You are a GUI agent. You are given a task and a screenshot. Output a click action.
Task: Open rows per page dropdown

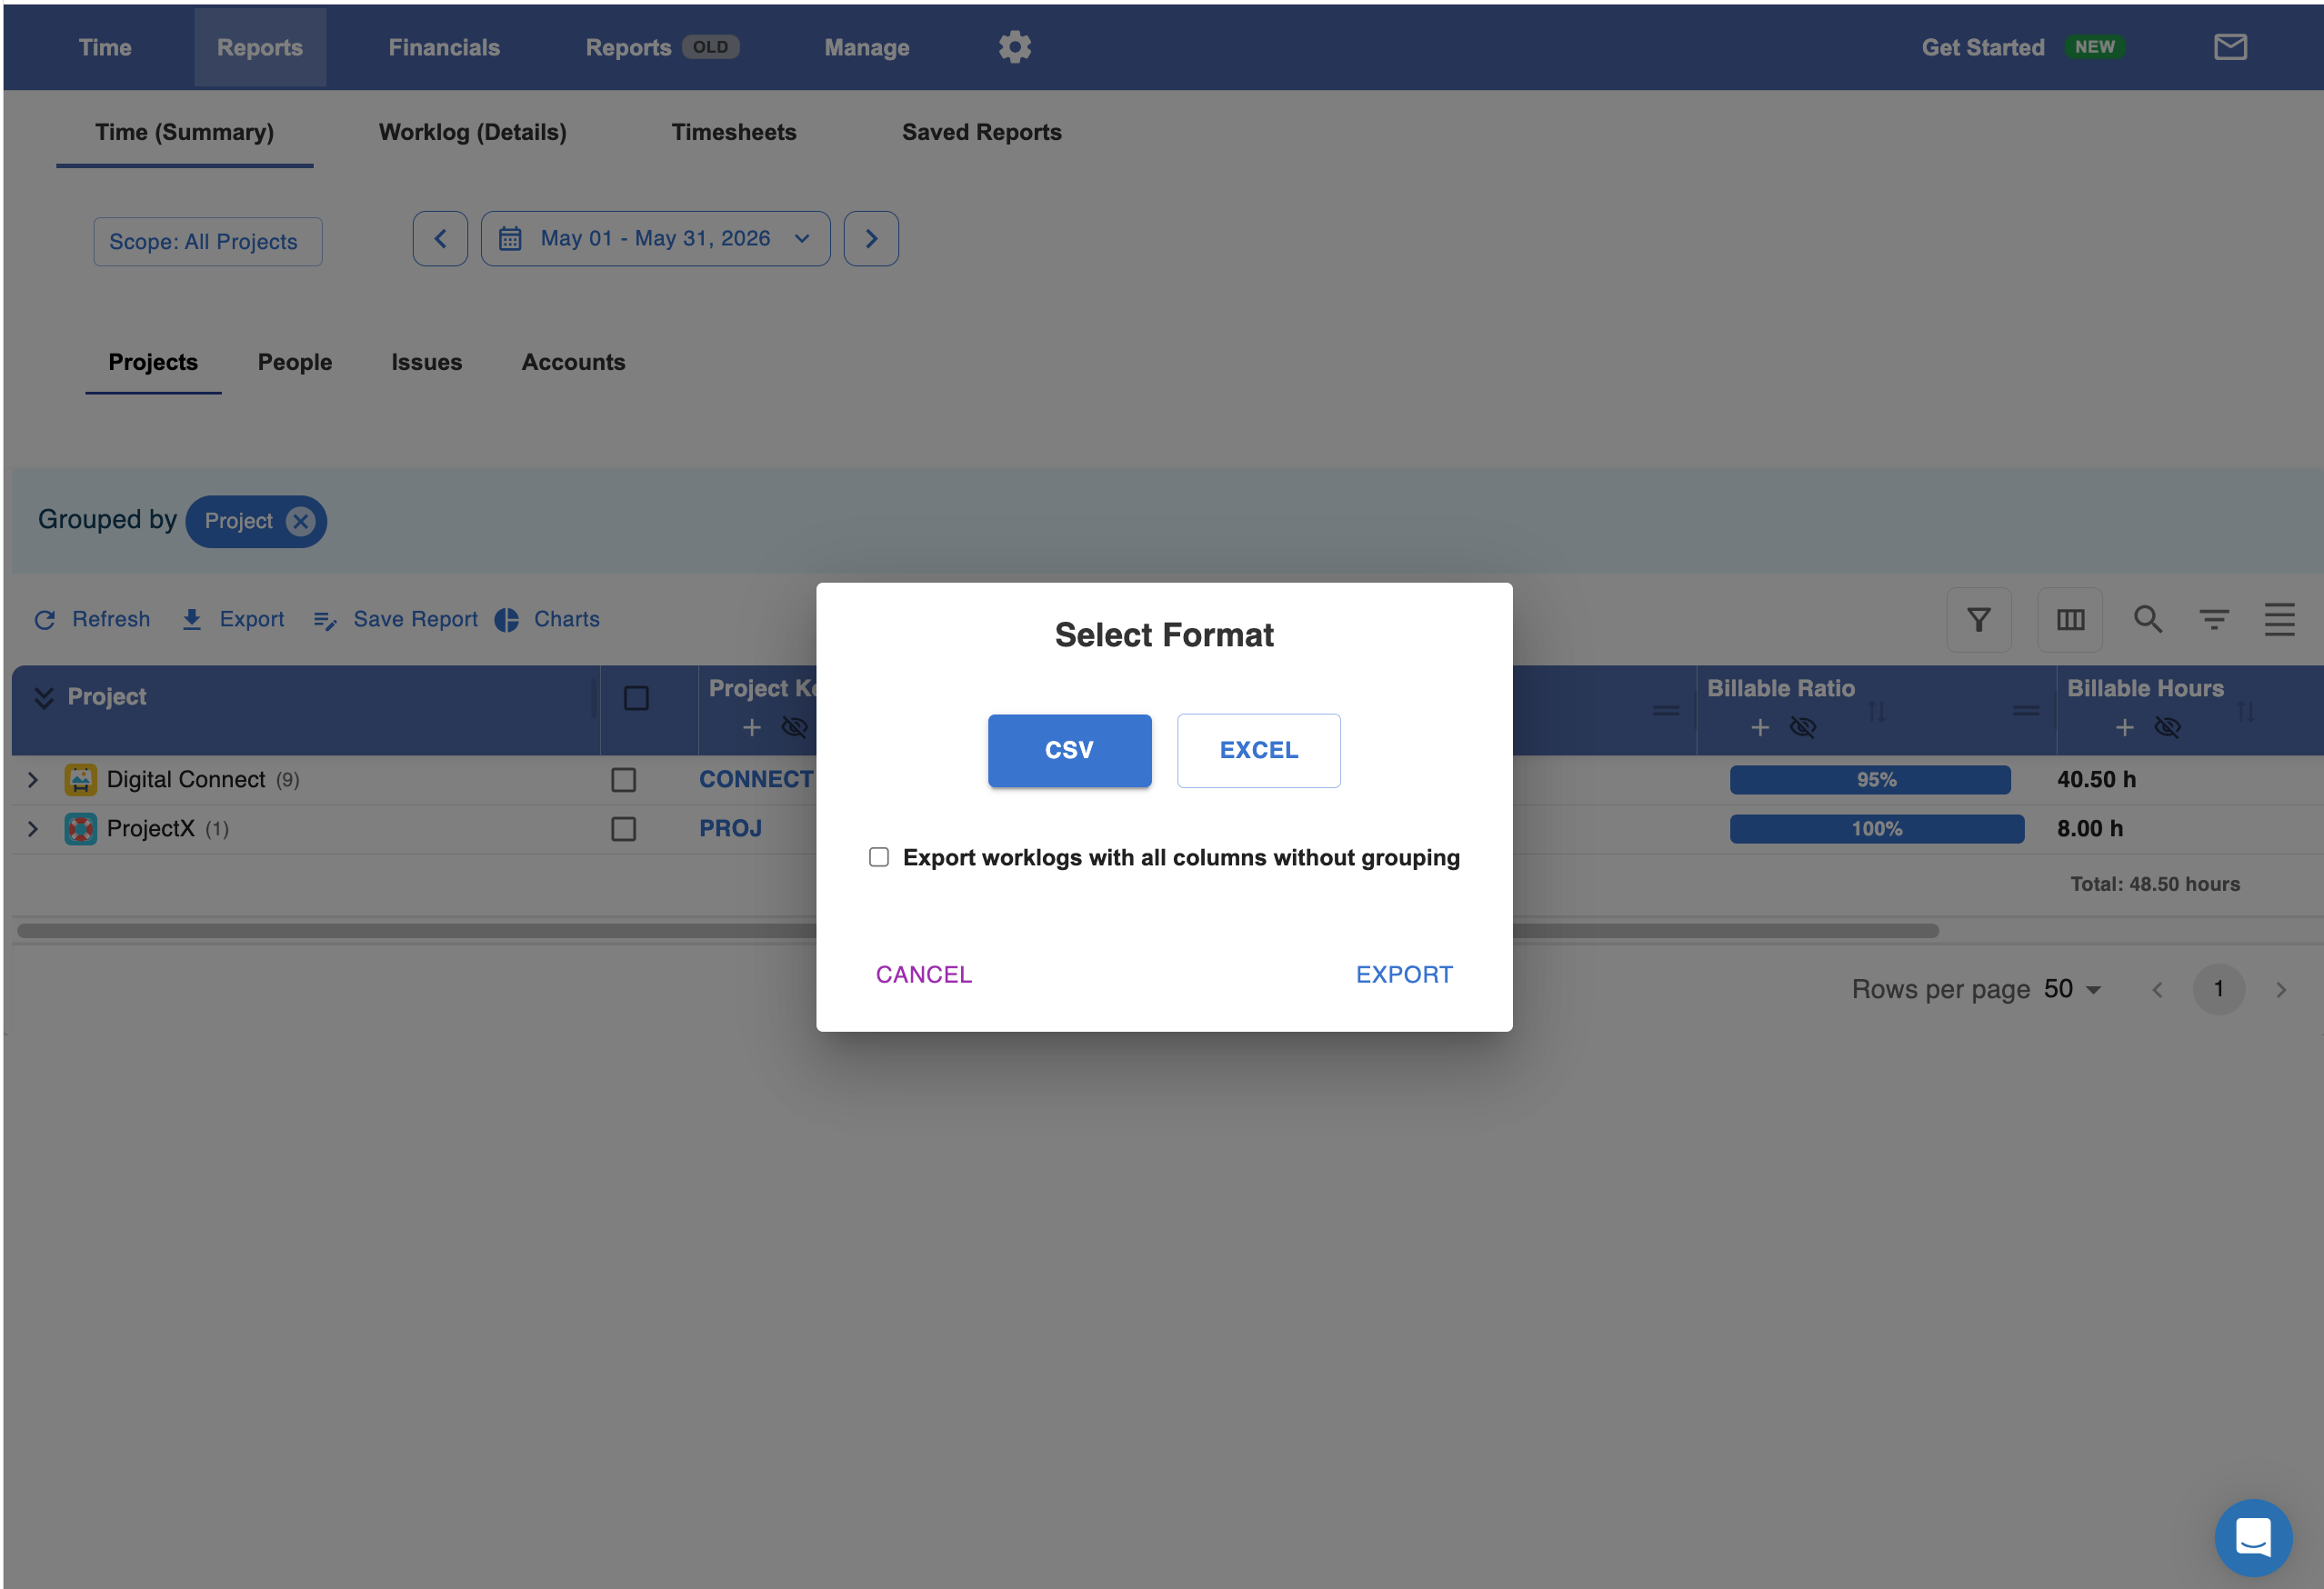pyautogui.click(x=2072, y=989)
